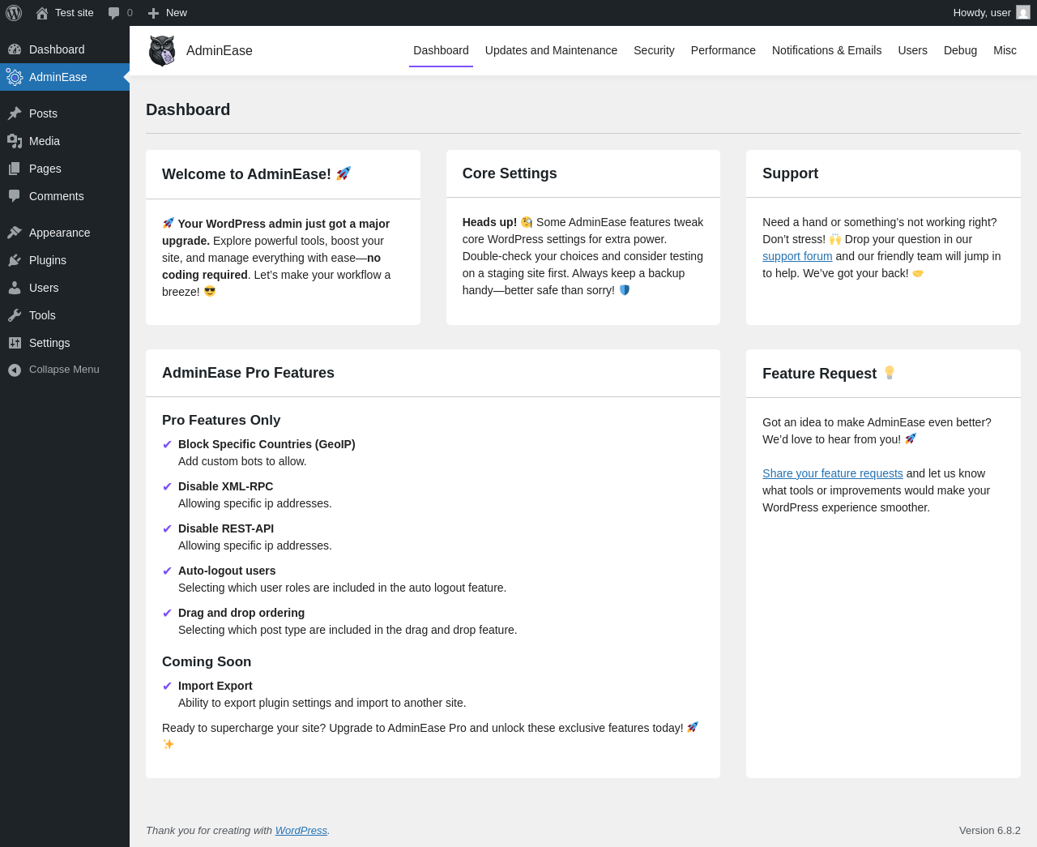This screenshot has width=1037, height=847.
Task: Click Version 6.8.2 text in footer
Action: click(x=990, y=830)
